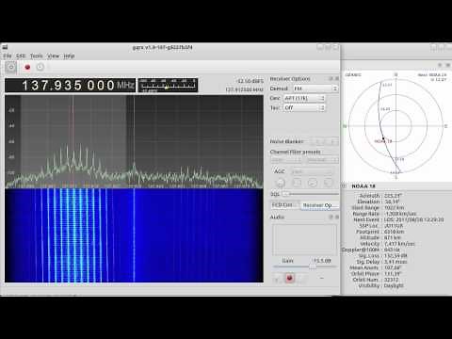Close the Audio panel
Image resolution: width=452 pixels, height=339 pixels.
tap(337, 217)
